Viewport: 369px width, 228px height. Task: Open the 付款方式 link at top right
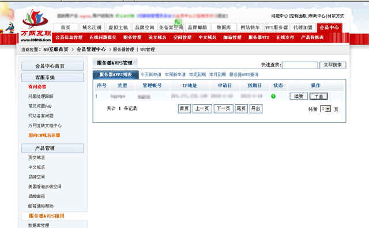pyautogui.click(x=336, y=16)
